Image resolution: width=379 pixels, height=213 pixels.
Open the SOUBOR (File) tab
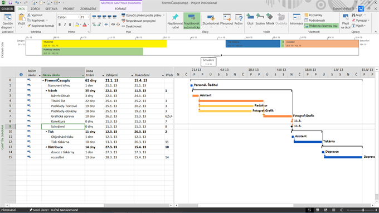click(x=7, y=9)
